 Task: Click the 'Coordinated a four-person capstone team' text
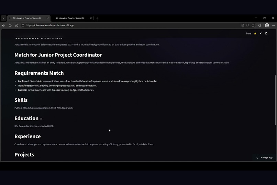pos(84,144)
